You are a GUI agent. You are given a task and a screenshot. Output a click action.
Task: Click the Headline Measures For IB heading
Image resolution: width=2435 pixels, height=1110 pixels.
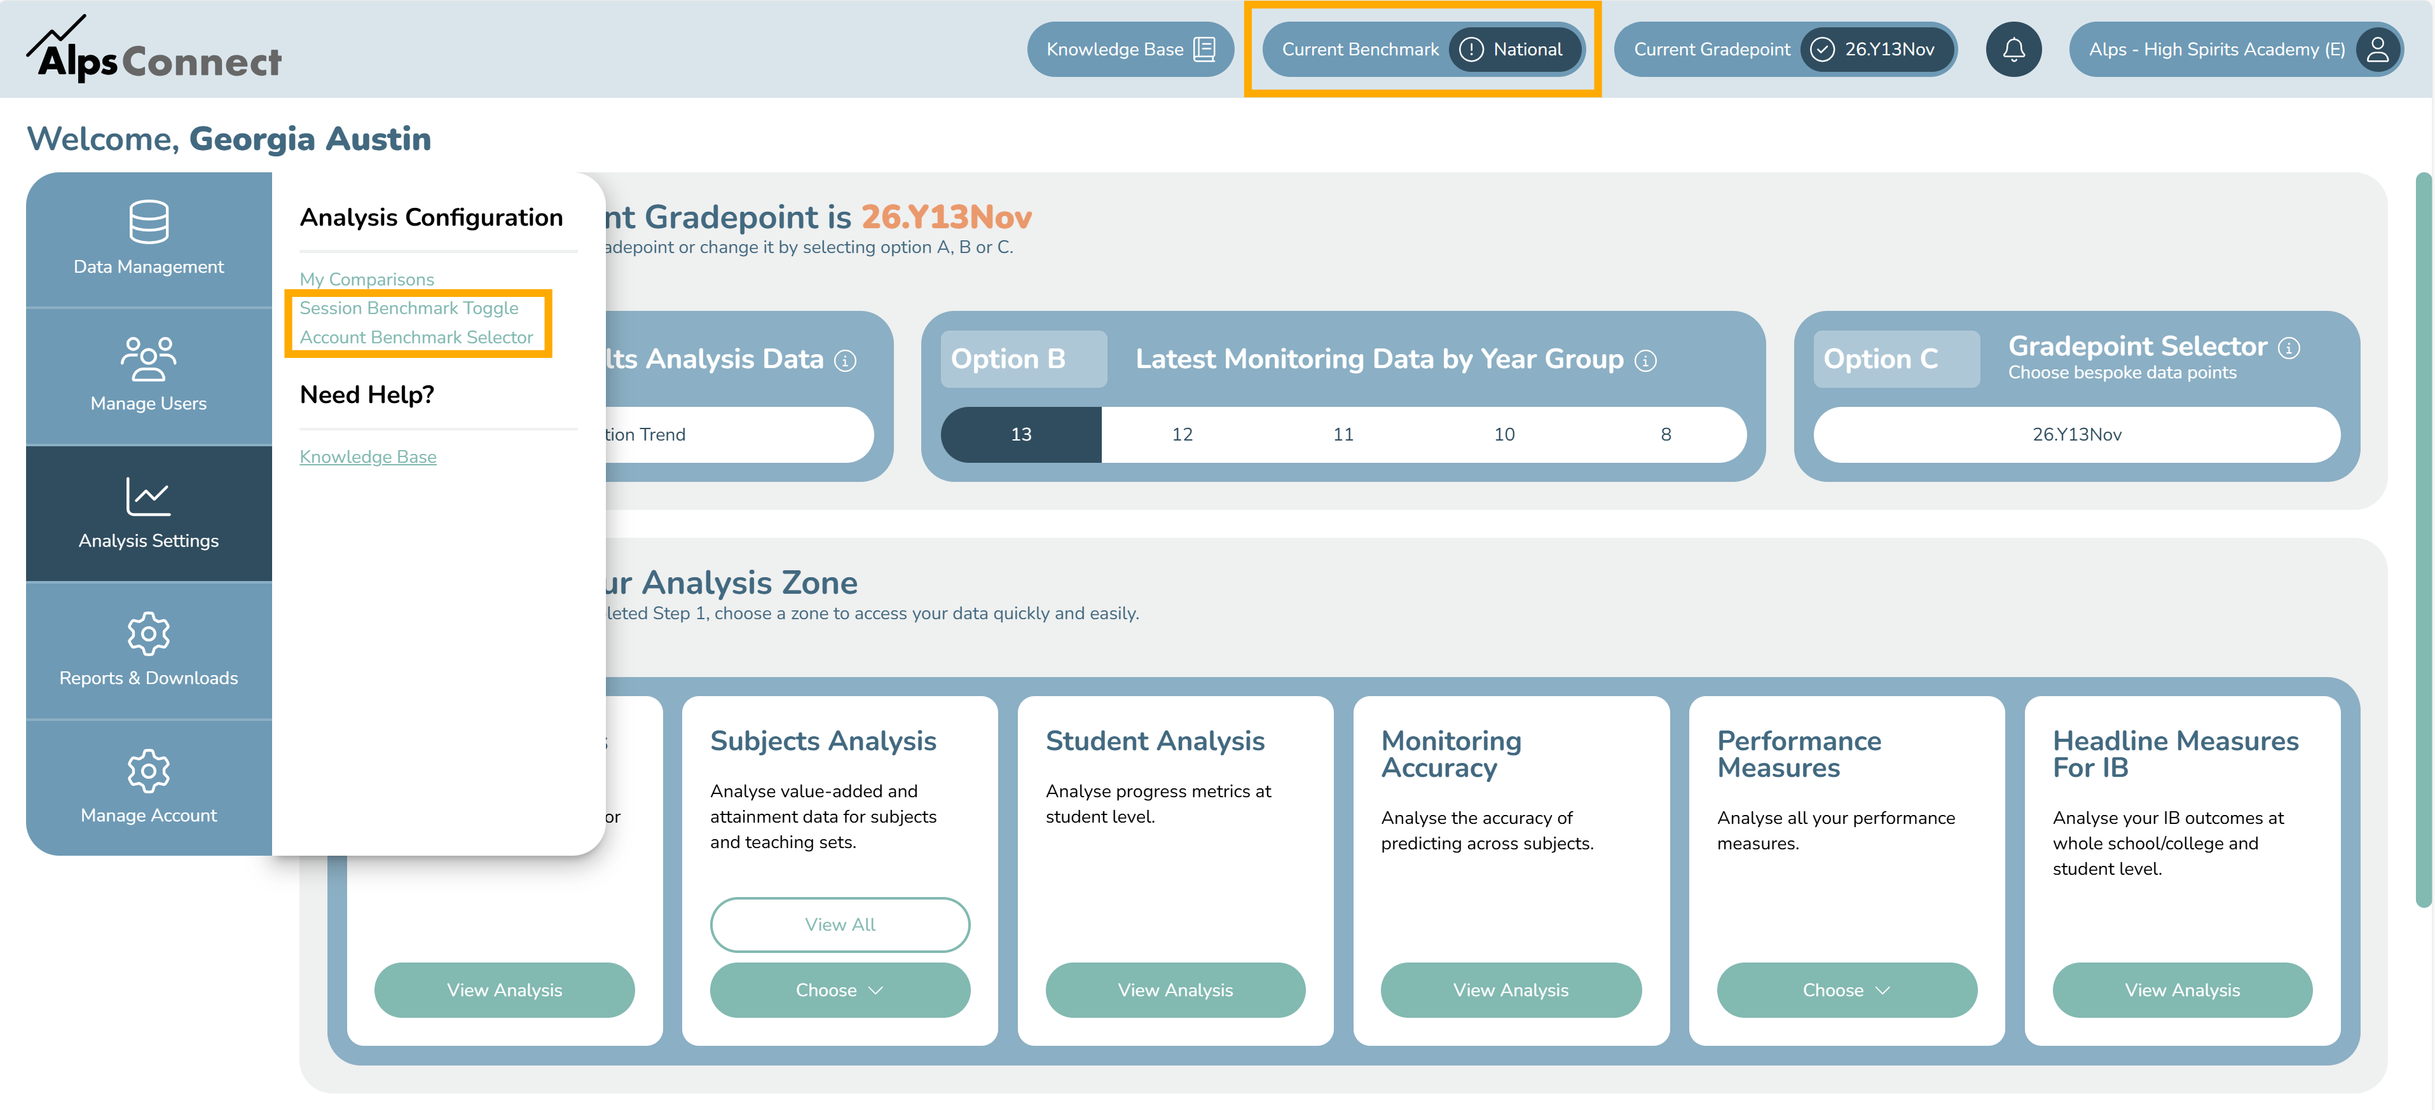tap(2175, 755)
